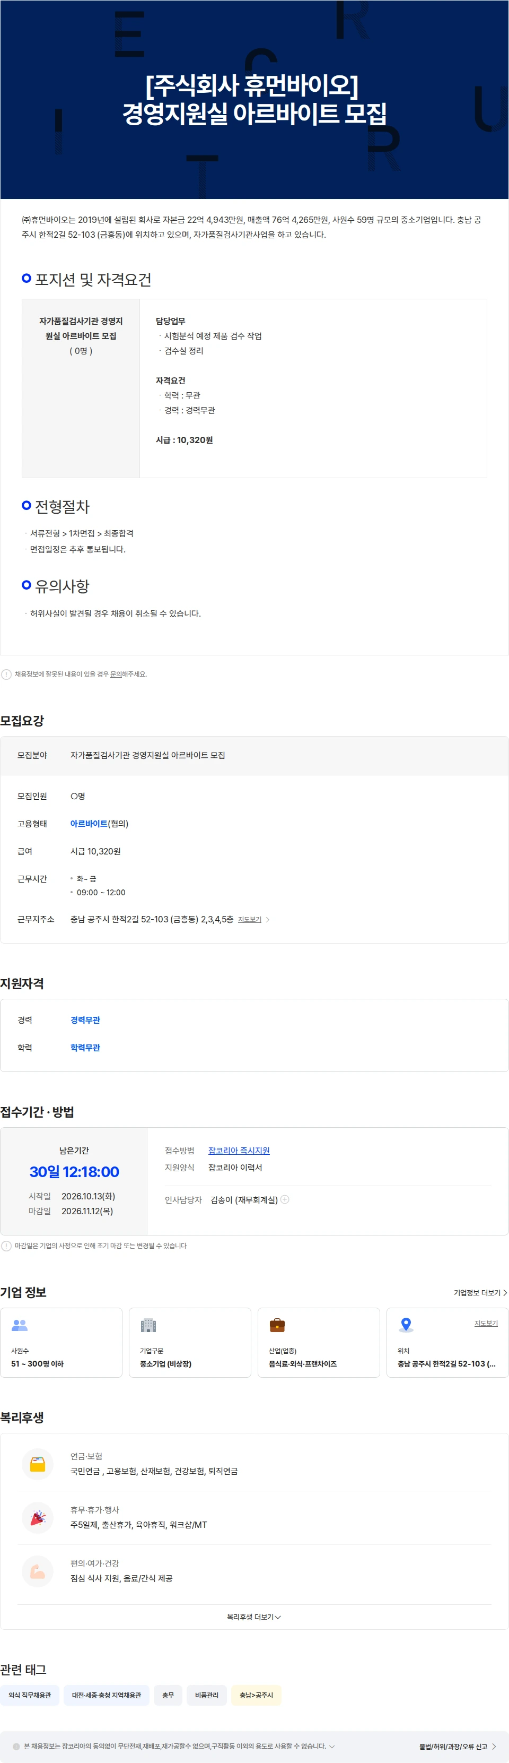
Task: Click the grey circle icon in footer notice
Action: pos(16,1746)
